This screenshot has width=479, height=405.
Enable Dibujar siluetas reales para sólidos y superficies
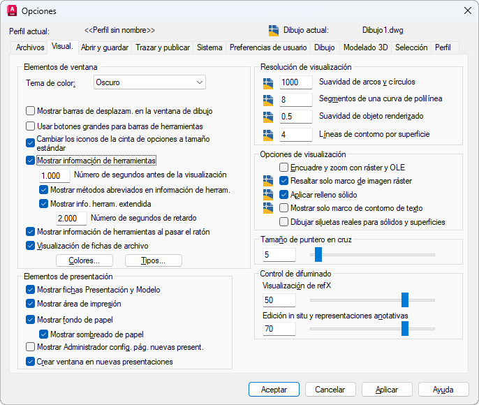(283, 222)
